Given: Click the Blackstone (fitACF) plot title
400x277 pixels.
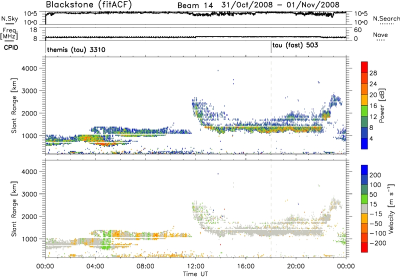Looking at the screenshot, I should click(x=88, y=5).
